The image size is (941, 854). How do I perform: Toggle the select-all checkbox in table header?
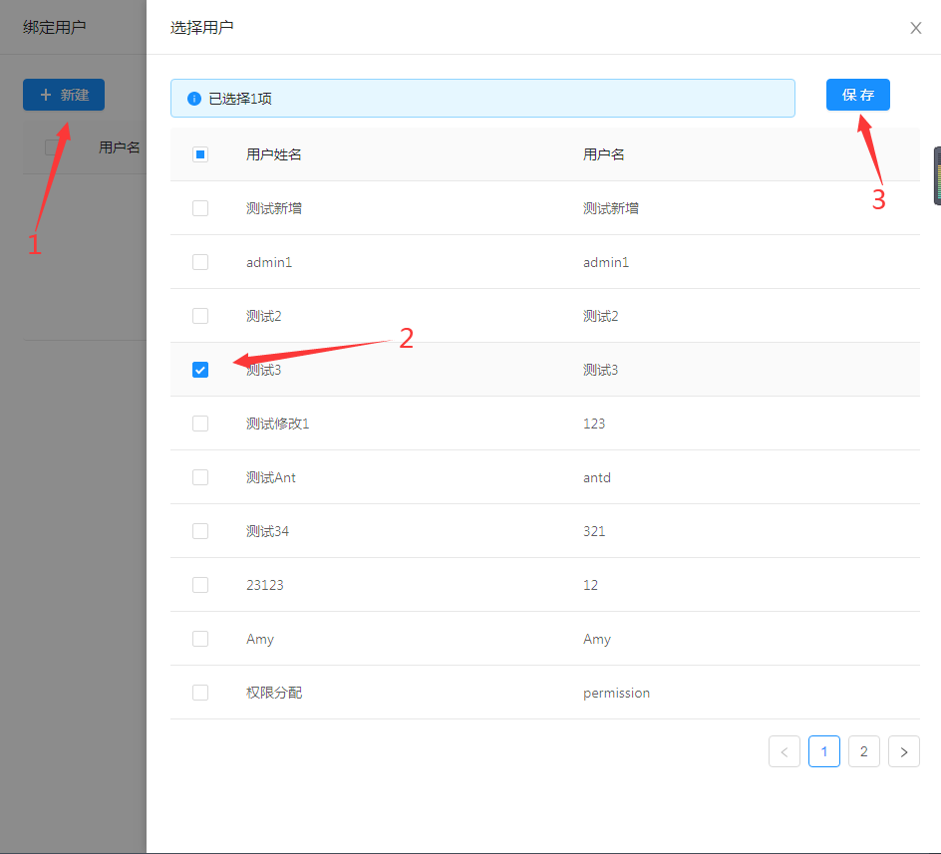point(200,154)
